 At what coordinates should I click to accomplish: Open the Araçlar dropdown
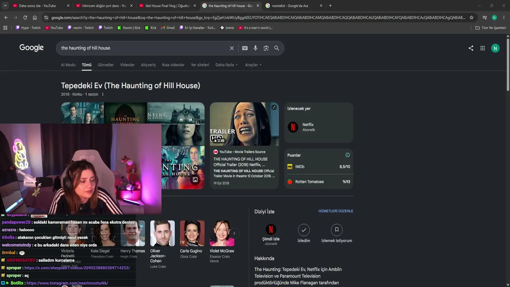tap(253, 65)
